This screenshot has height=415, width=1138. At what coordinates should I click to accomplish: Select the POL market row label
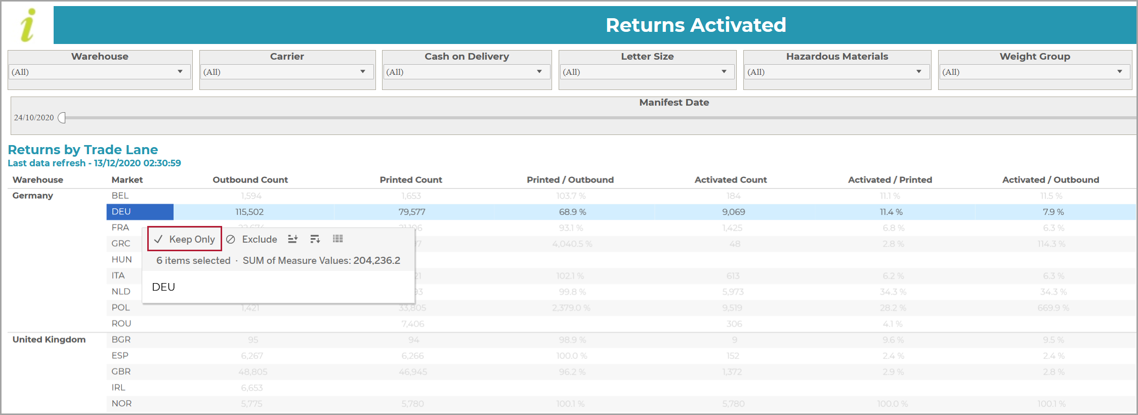pyautogui.click(x=120, y=307)
